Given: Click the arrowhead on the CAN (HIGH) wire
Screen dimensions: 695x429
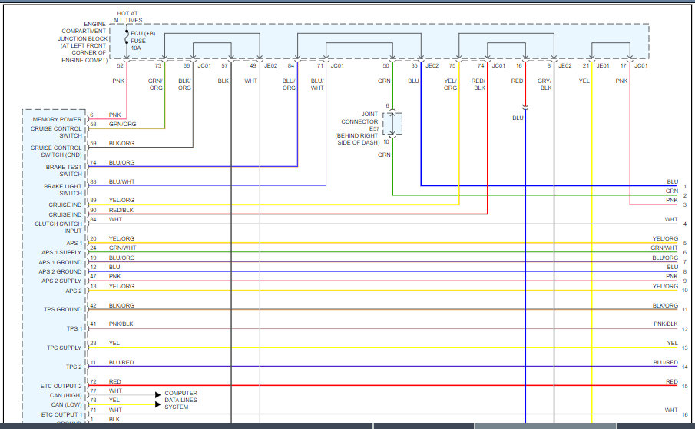Looking at the screenshot, I should click(157, 395).
